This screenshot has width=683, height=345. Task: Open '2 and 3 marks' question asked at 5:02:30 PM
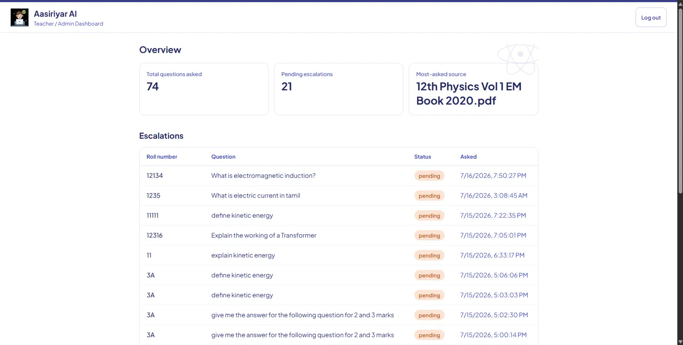303,315
